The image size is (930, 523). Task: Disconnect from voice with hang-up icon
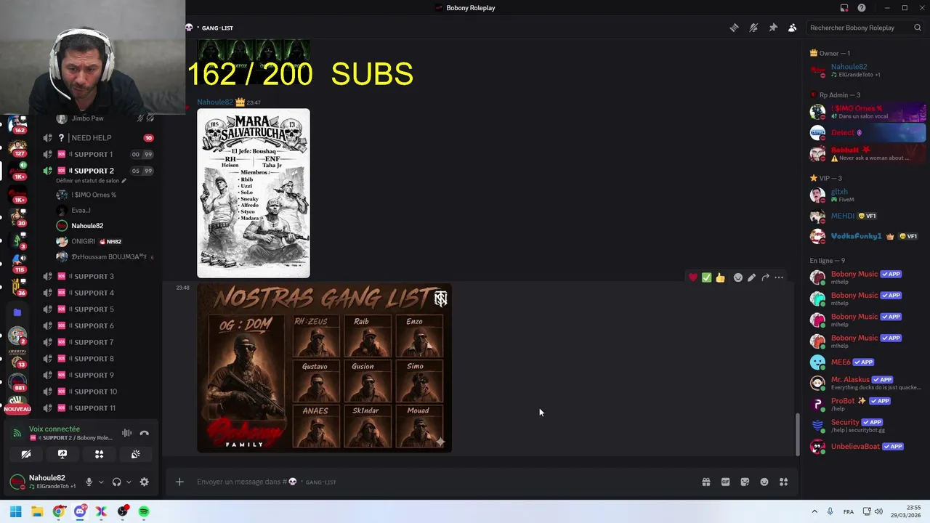pos(145,433)
